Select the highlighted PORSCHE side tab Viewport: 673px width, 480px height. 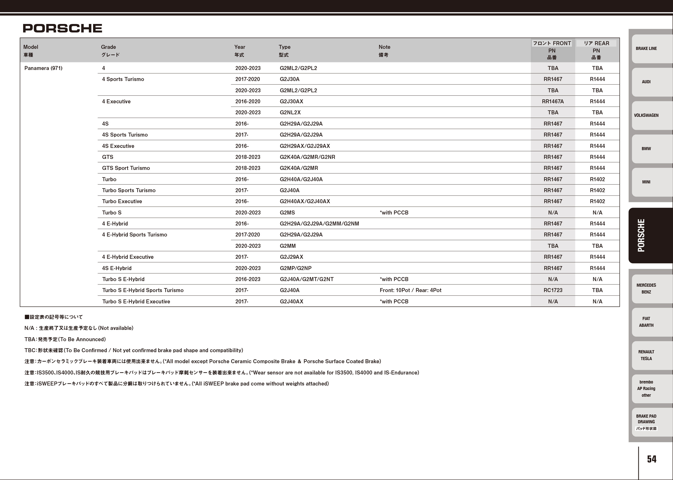pos(651,236)
